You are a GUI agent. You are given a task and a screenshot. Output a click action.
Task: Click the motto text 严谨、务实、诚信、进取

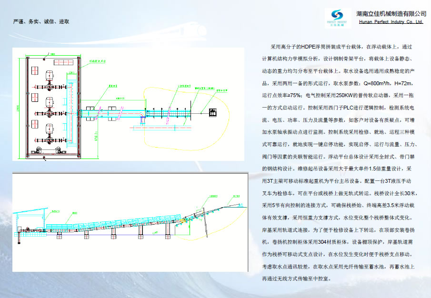(41, 21)
